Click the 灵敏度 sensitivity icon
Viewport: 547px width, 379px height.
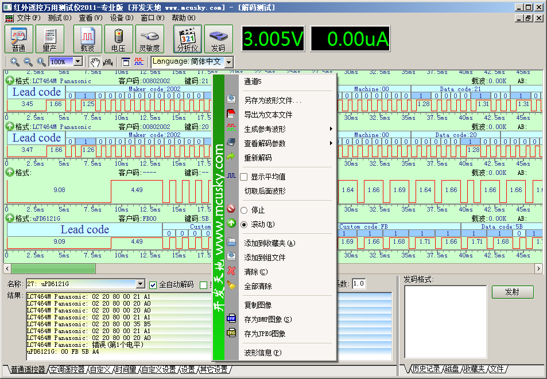tap(149, 39)
